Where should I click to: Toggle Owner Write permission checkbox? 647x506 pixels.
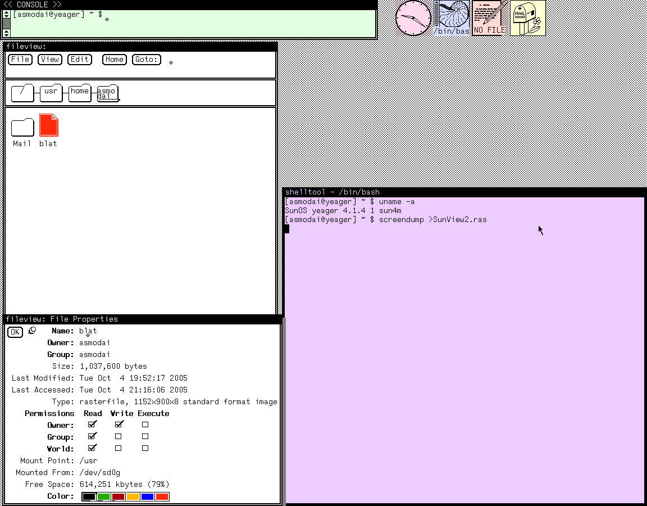coord(119,424)
